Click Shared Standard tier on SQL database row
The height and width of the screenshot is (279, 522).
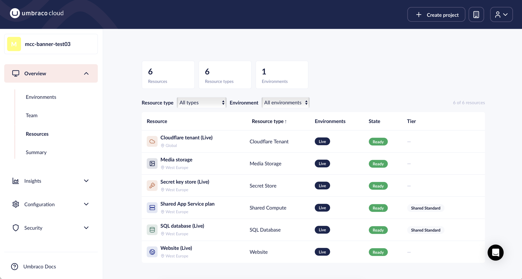click(x=426, y=230)
